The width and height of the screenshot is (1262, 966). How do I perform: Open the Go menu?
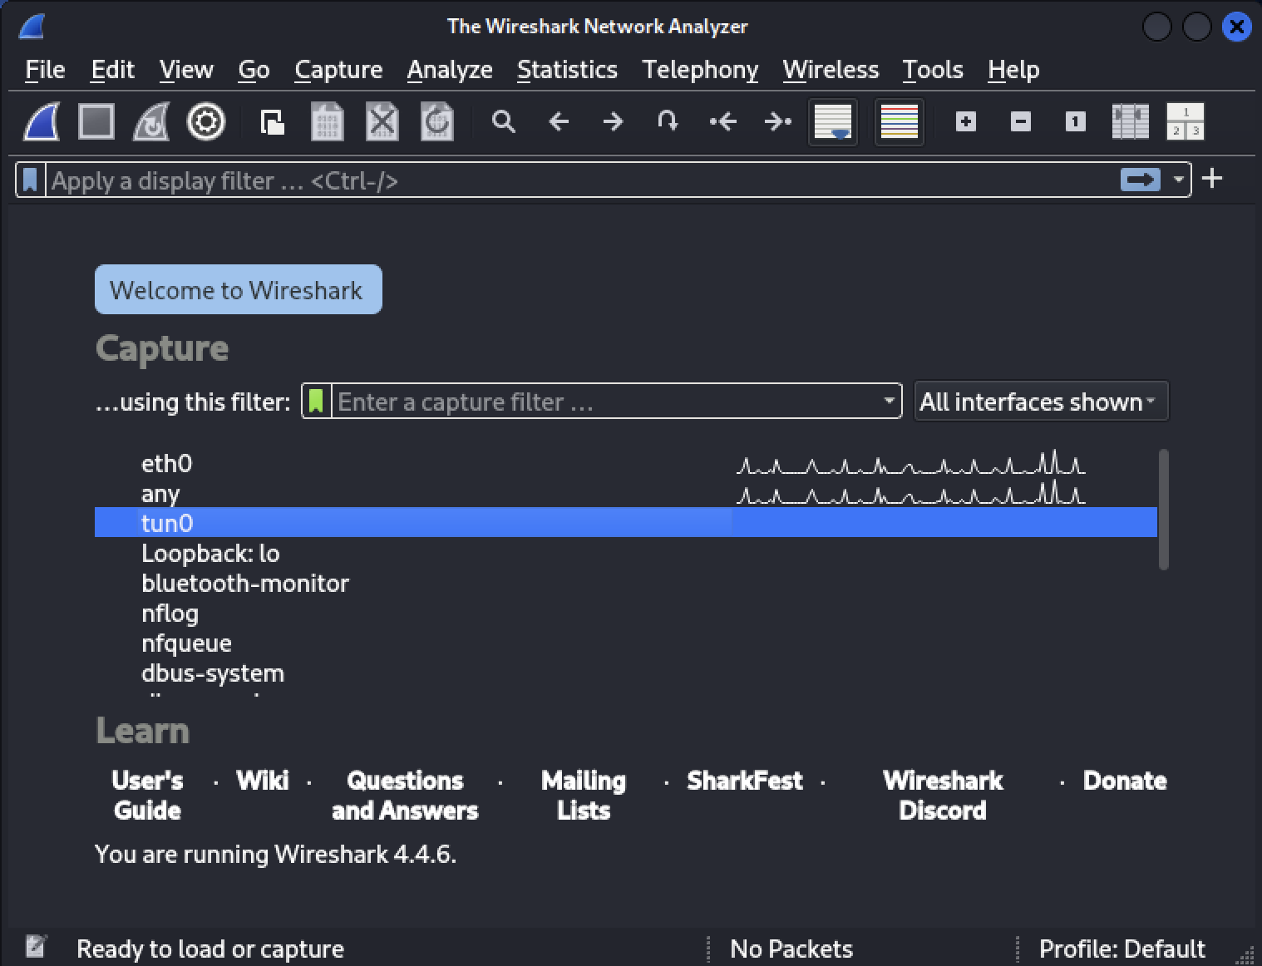point(254,70)
